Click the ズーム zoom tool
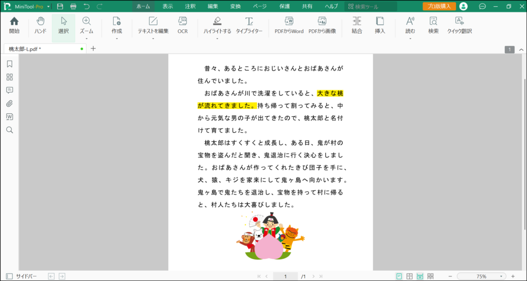Screen dimensions: 527x281 (86, 26)
